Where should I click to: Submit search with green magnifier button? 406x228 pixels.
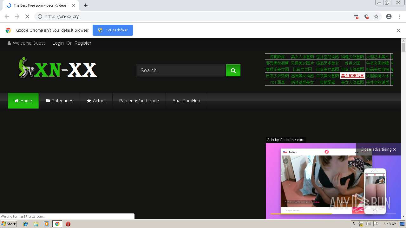click(x=233, y=70)
